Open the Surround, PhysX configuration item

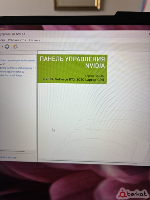click(x=11, y=75)
